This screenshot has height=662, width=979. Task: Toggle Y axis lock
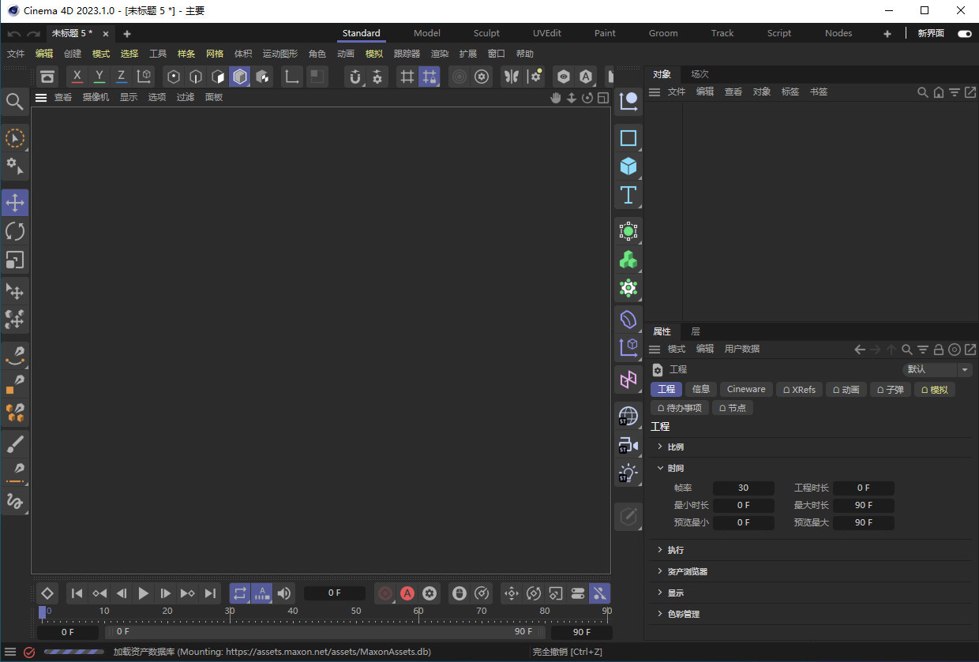tap(99, 77)
